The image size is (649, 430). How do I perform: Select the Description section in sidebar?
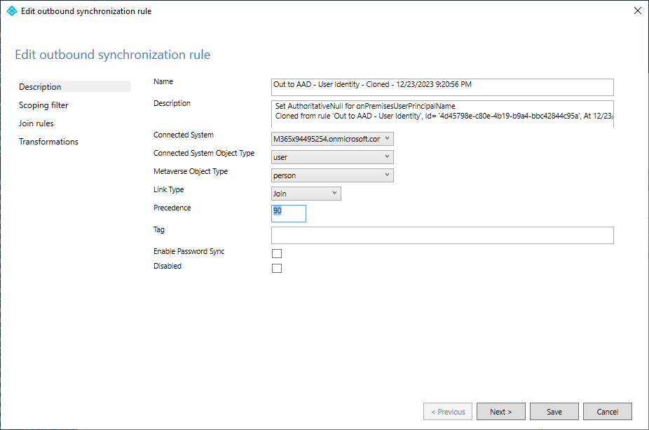[40, 87]
